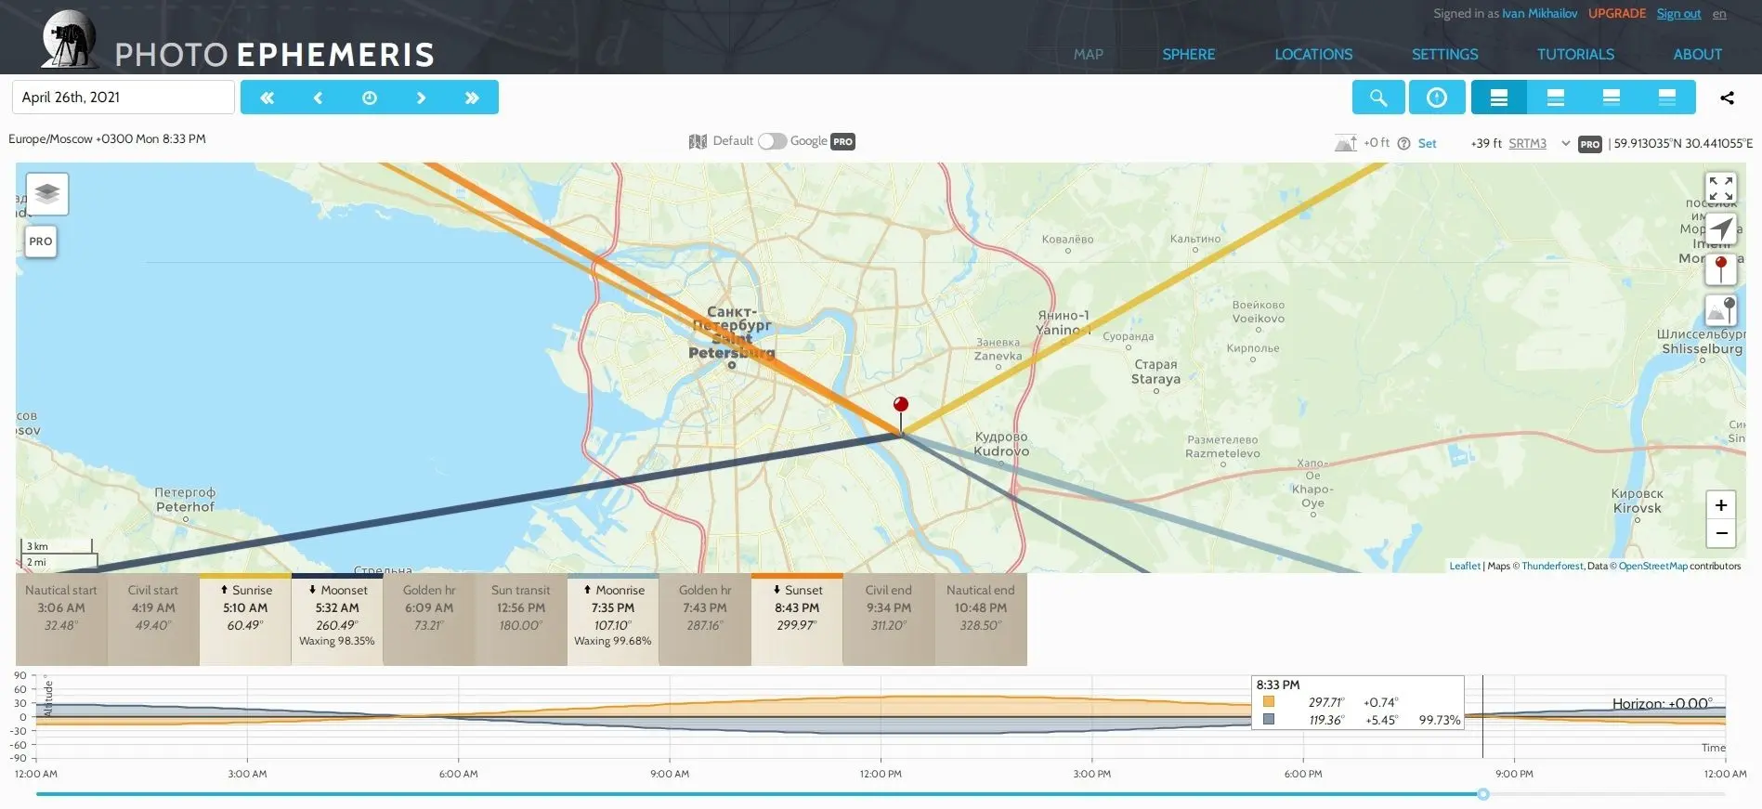Viewport: 1762px width, 809px height.
Task: Enter fullscreen map mode
Action: pyautogui.click(x=1720, y=189)
